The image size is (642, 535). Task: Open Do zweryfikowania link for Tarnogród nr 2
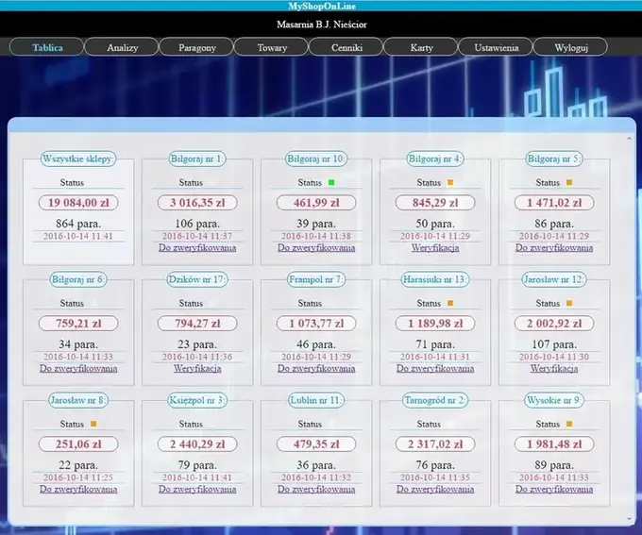[x=435, y=489]
